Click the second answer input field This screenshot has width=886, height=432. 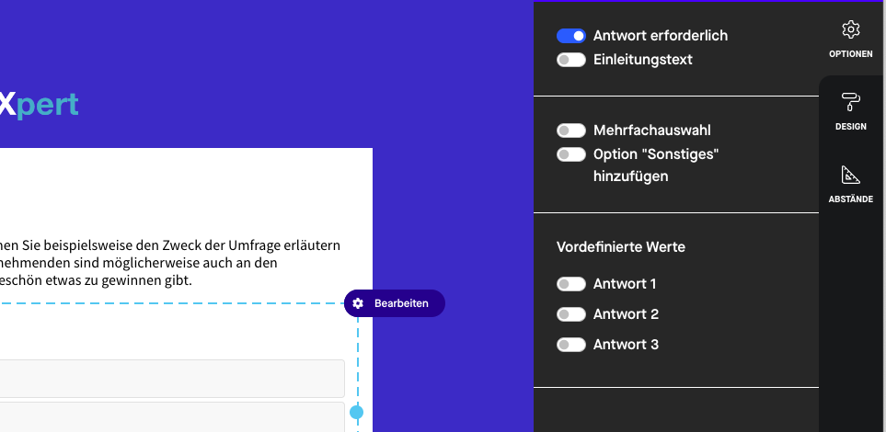[x=171, y=416]
